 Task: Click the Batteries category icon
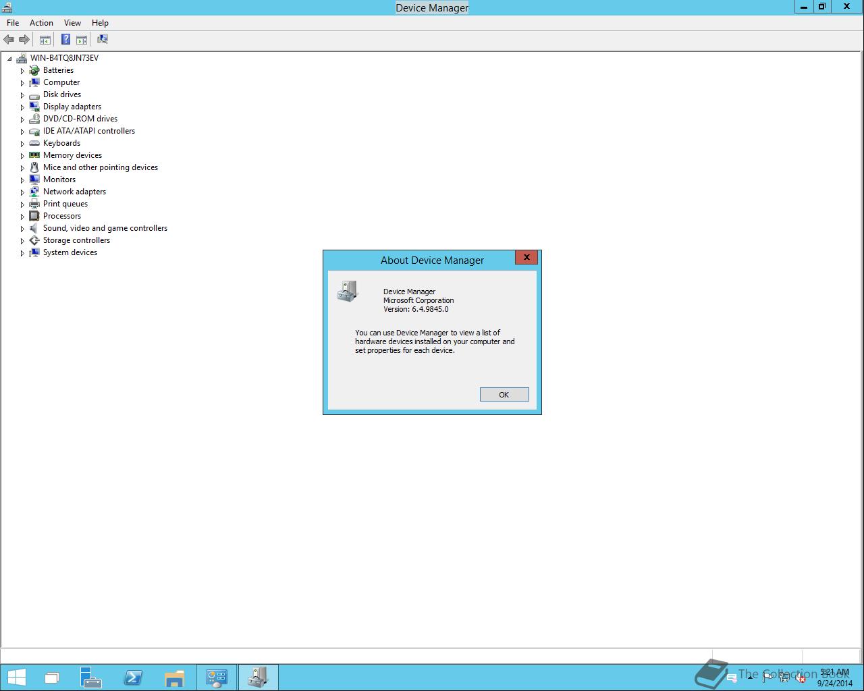(x=34, y=70)
